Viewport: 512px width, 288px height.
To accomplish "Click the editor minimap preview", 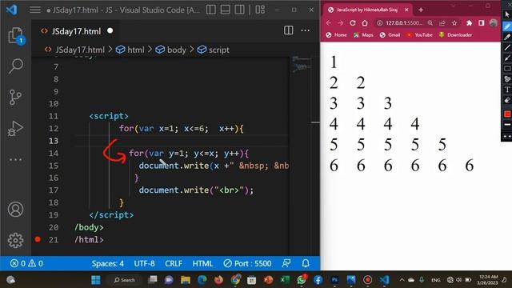I will click(x=302, y=64).
